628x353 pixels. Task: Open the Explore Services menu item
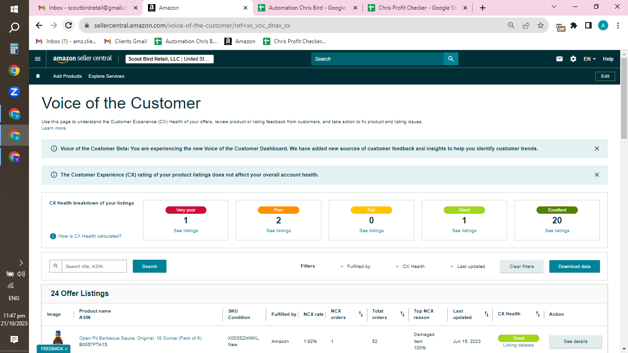pyautogui.click(x=107, y=76)
